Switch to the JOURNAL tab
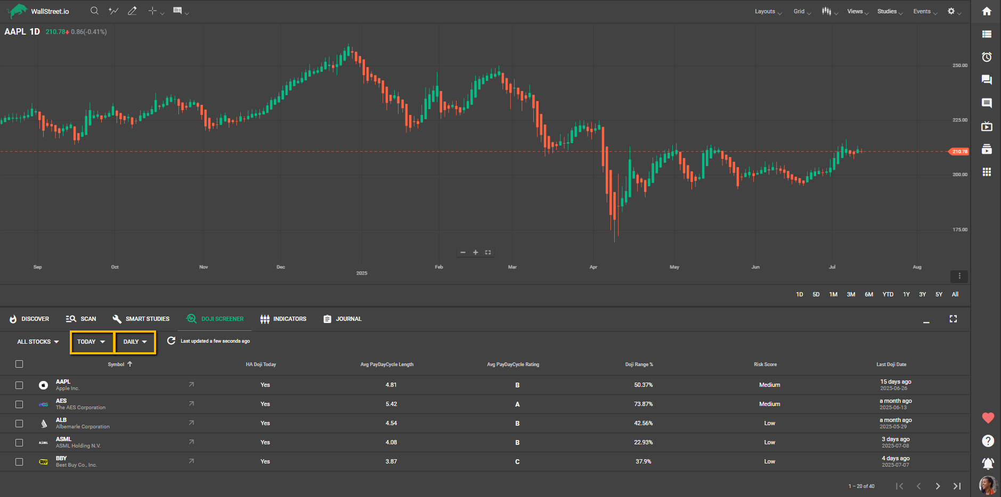This screenshot has height=497, width=1001. click(343, 319)
